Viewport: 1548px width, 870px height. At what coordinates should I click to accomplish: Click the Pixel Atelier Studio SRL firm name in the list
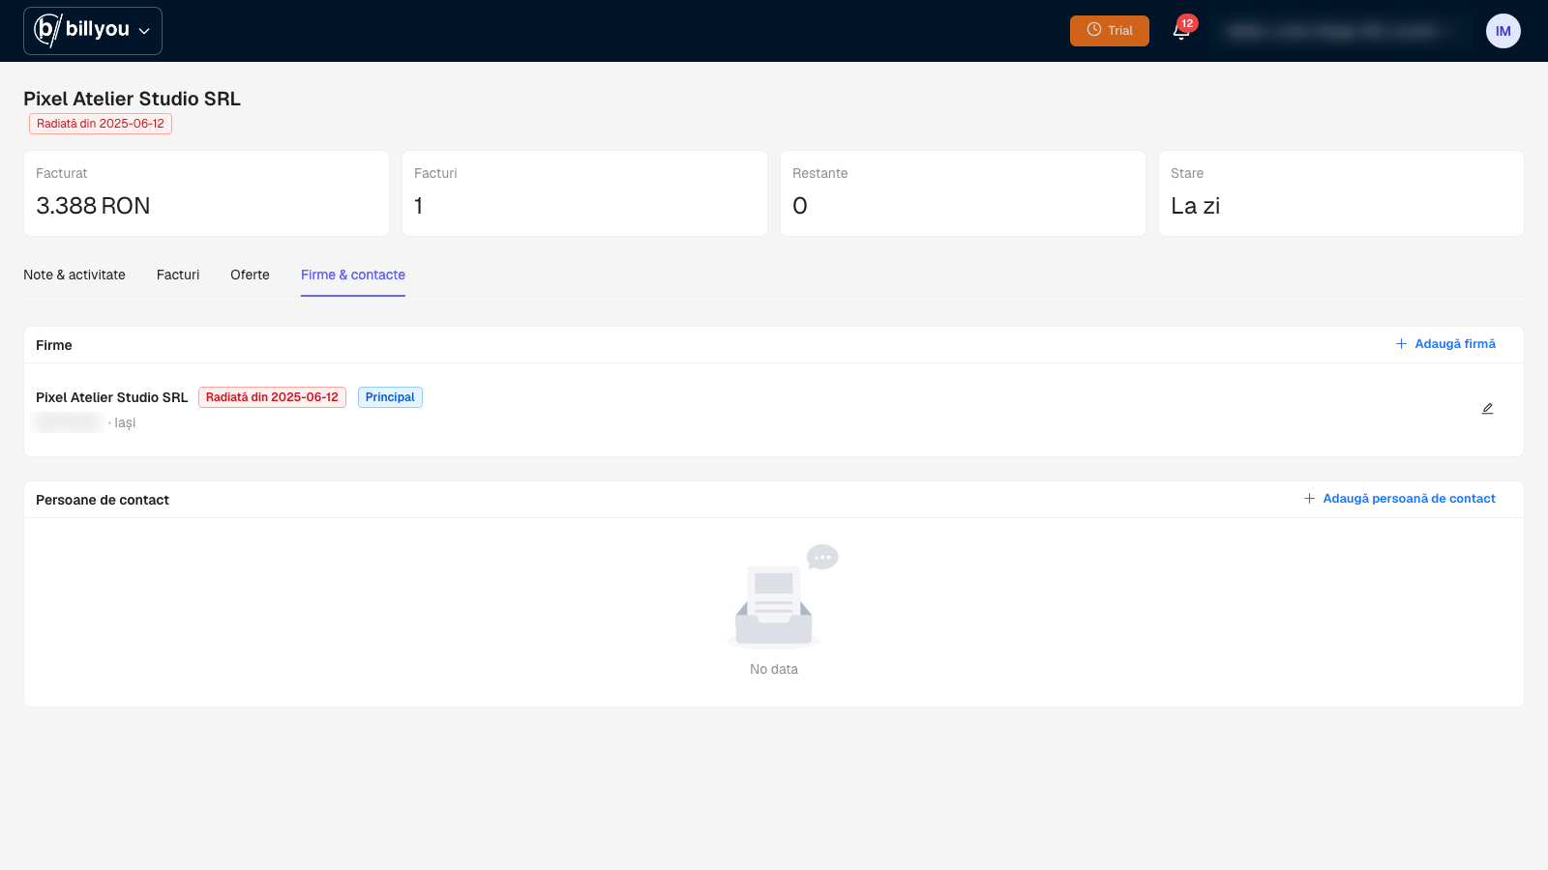click(x=112, y=397)
